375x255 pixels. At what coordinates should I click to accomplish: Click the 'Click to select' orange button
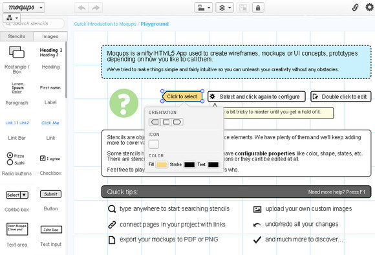coord(182,96)
